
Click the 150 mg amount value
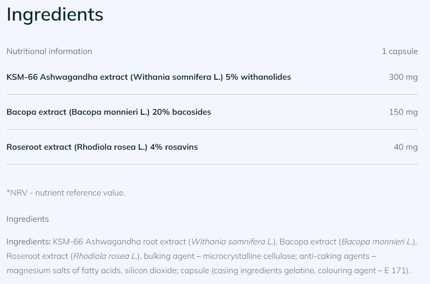(x=403, y=112)
